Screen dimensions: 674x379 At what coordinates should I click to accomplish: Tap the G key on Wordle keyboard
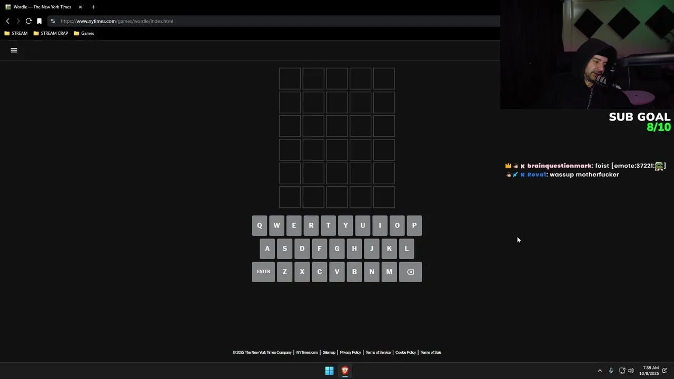pyautogui.click(x=337, y=248)
